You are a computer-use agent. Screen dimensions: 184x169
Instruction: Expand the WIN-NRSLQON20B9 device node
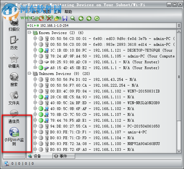click(x=35, y=103)
